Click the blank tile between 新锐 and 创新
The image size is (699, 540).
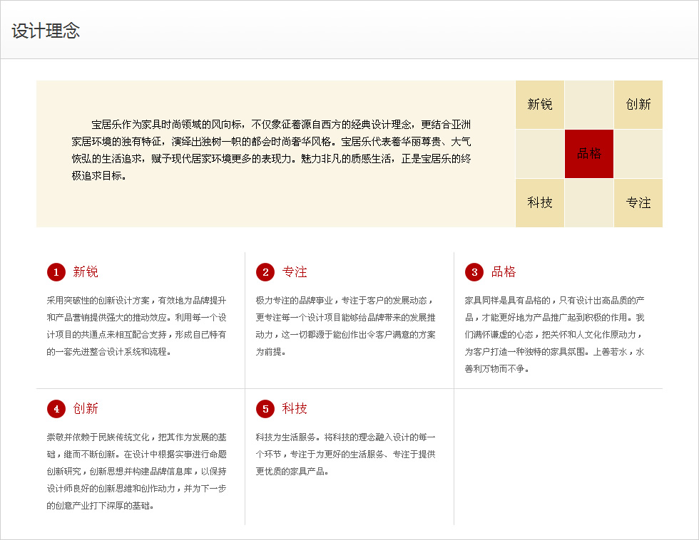pos(589,105)
